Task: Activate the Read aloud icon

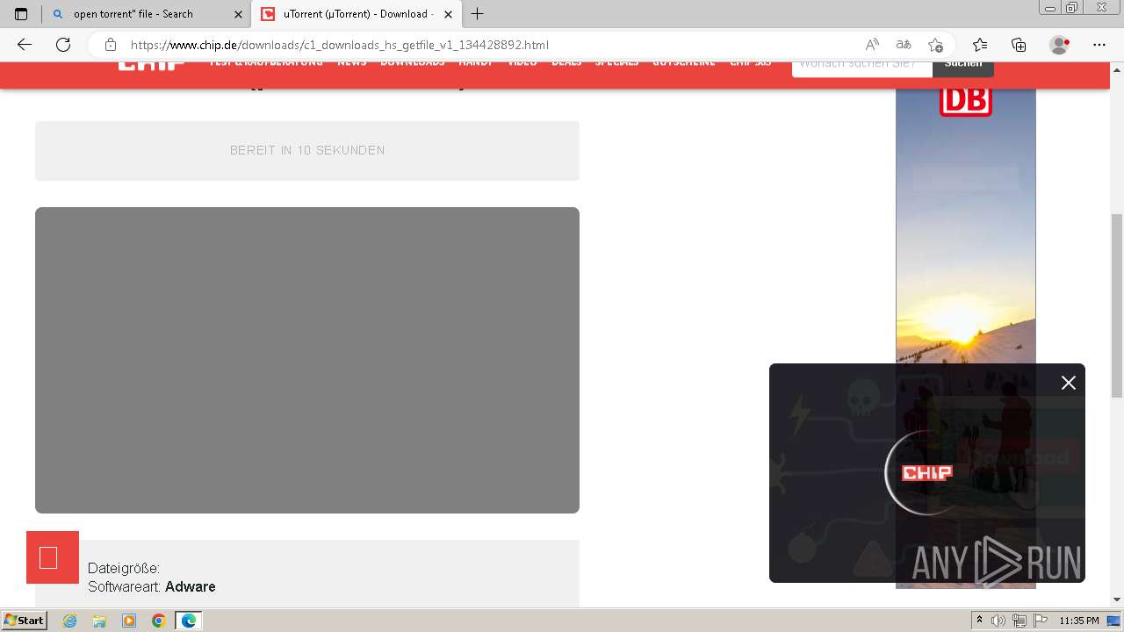Action: pyautogui.click(x=872, y=45)
